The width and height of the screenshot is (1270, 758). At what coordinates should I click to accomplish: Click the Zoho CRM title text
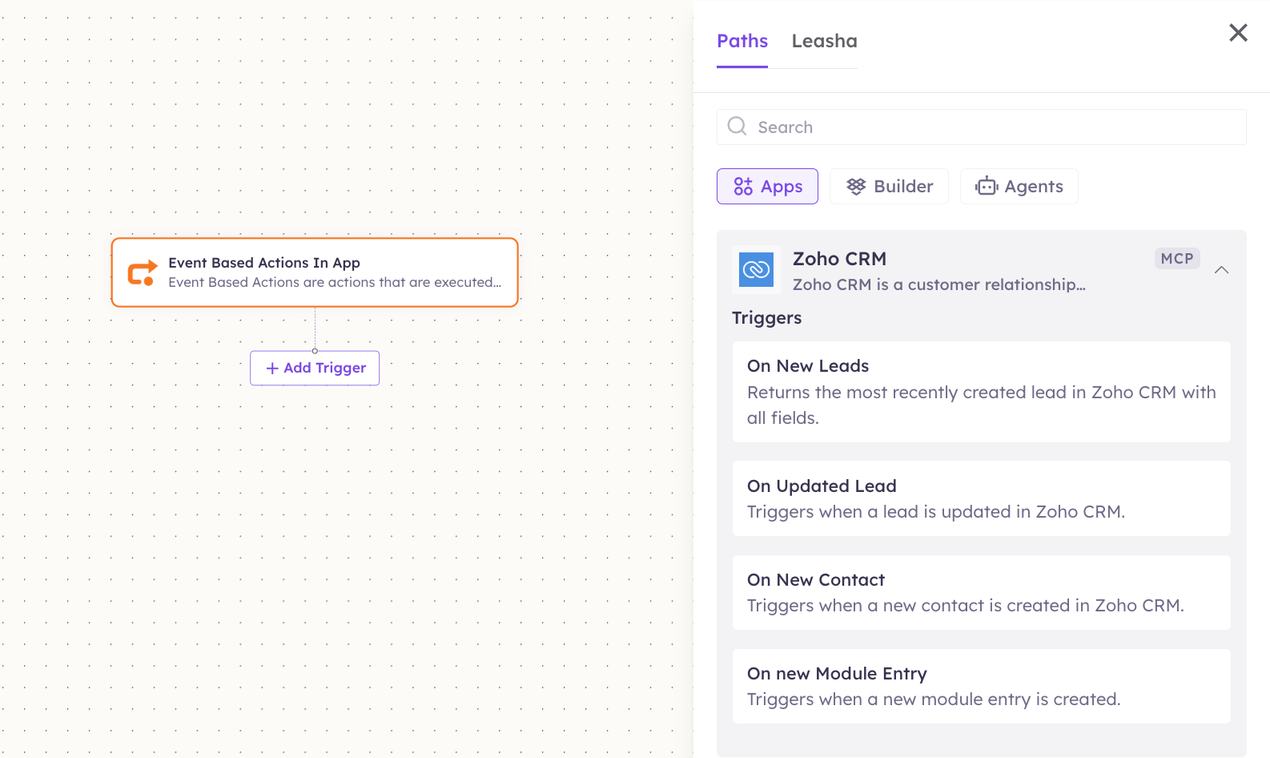(839, 259)
